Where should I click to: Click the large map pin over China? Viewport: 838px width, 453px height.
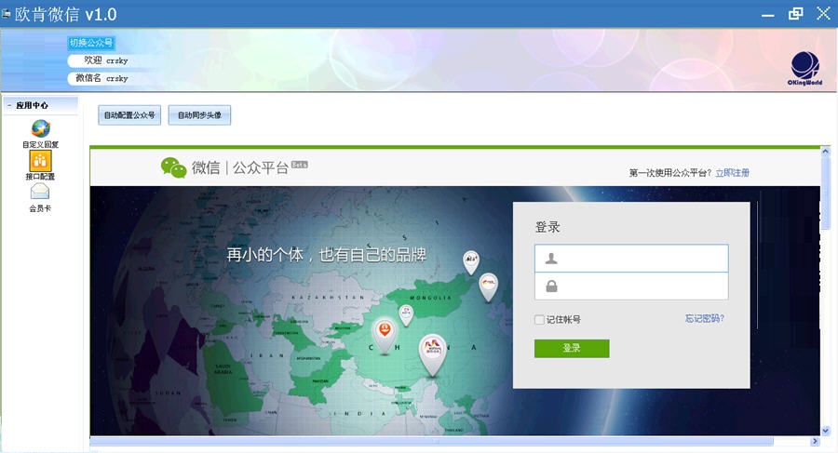(x=432, y=354)
